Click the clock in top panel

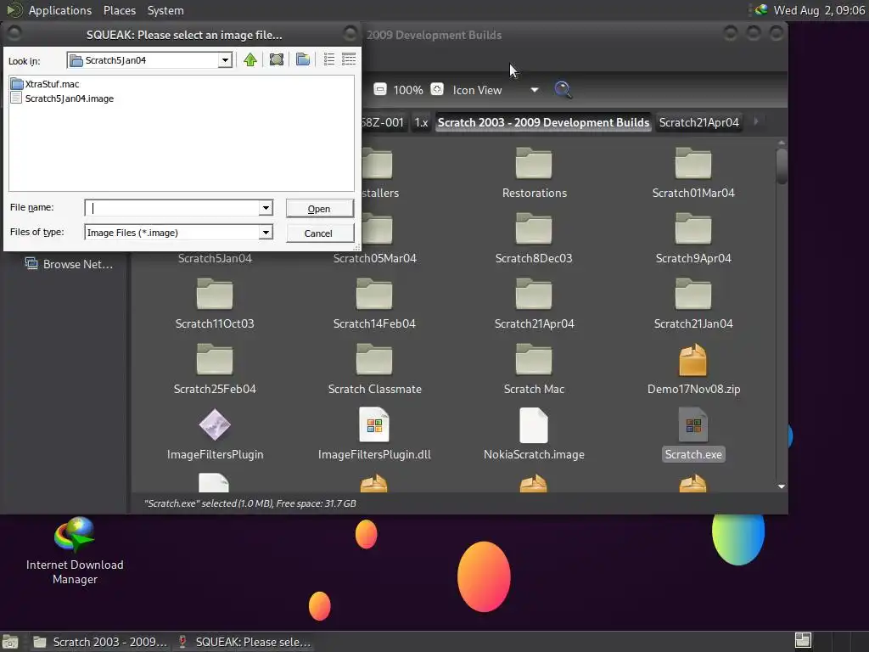819,10
